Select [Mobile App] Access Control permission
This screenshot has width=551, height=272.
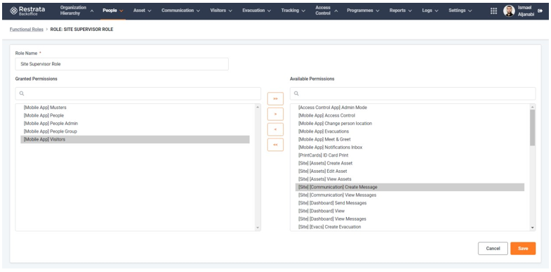410,115
